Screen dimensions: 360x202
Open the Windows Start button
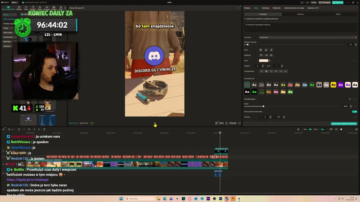121,199
